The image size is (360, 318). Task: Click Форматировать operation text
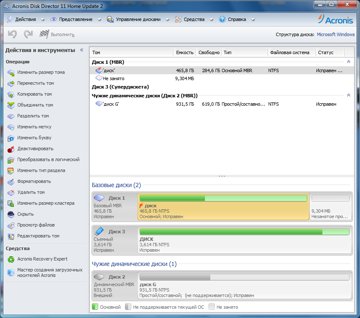tap(34, 181)
